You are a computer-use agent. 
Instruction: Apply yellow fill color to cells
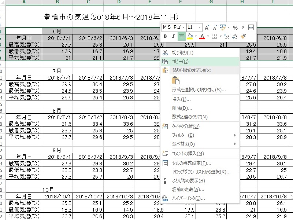(x=189, y=36)
